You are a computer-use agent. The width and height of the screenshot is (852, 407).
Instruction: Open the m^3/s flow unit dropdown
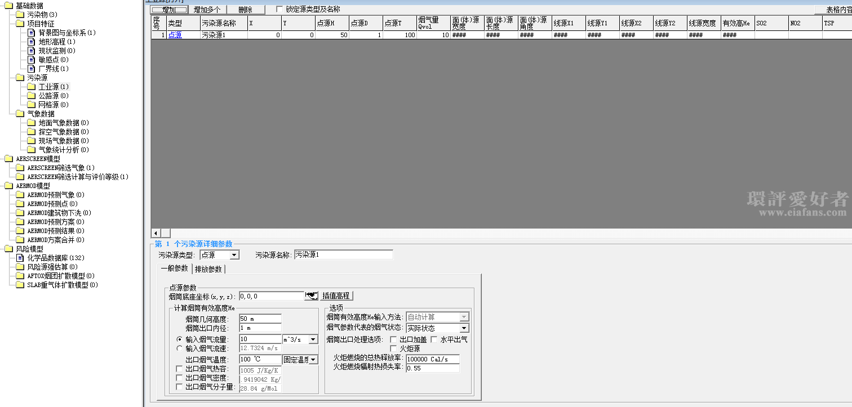[313, 339]
